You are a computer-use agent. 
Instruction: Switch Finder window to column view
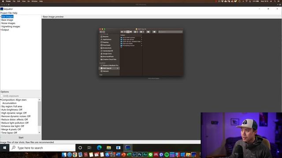click(x=128, y=32)
